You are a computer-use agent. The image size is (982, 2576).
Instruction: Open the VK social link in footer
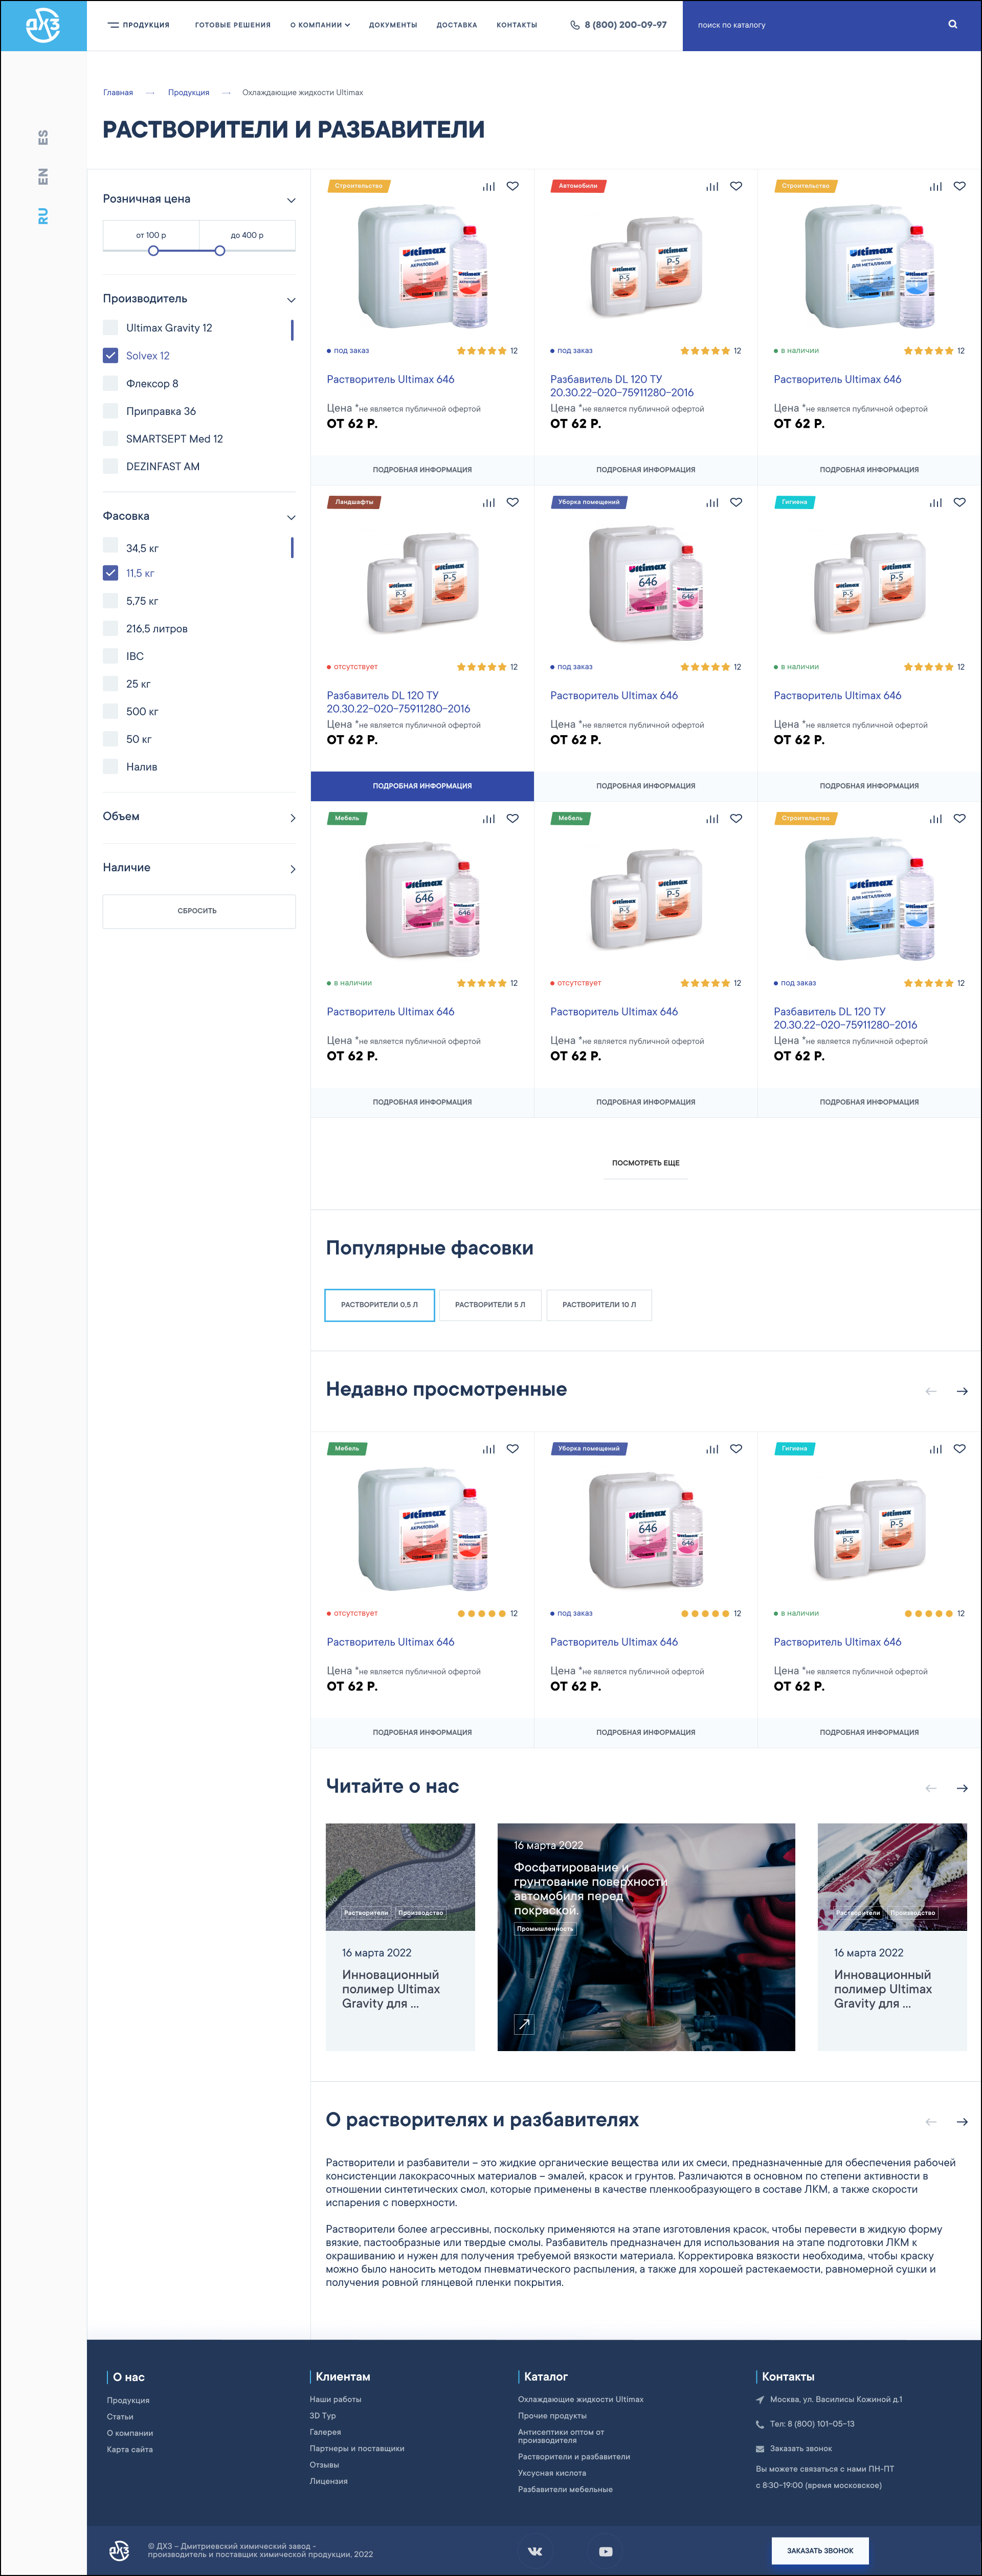[x=535, y=2551]
